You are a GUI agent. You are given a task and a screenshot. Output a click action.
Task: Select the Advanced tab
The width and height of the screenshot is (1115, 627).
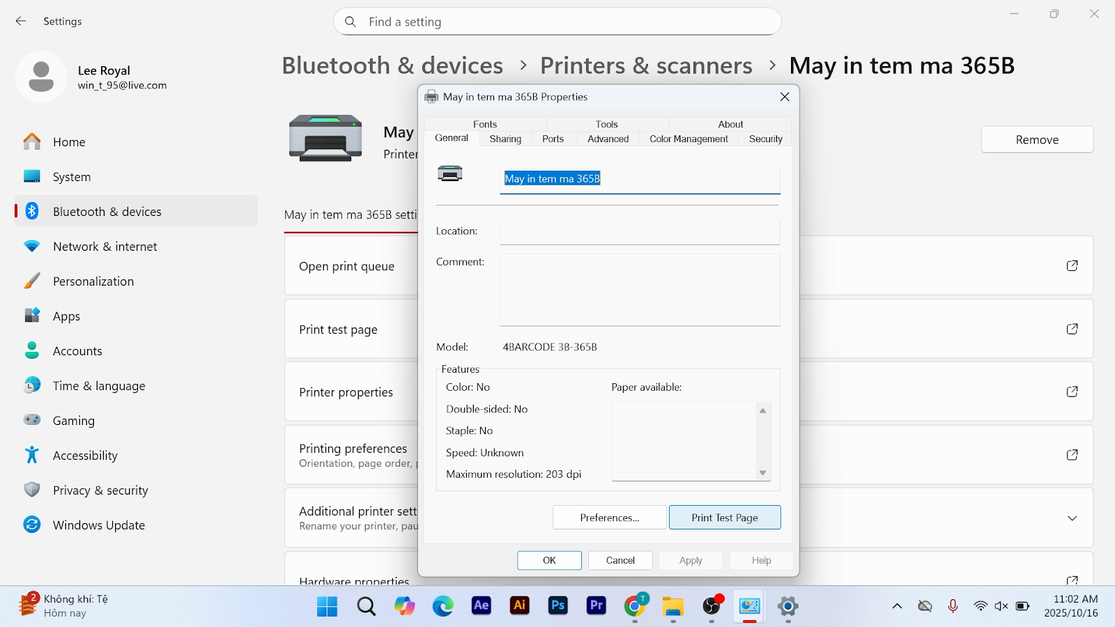click(x=608, y=139)
